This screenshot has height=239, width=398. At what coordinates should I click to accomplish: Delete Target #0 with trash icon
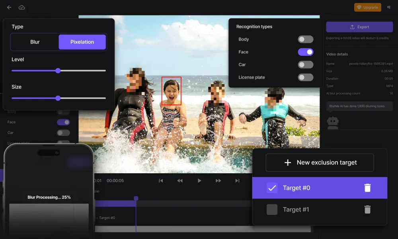point(367,188)
